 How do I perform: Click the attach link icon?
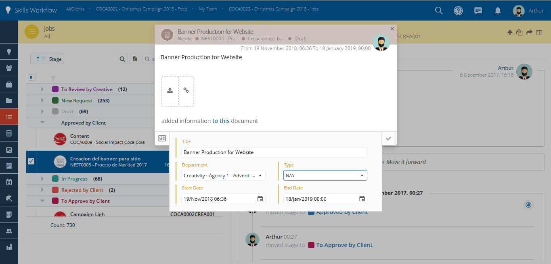tap(186, 90)
